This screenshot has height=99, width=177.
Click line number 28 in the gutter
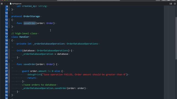[6, 75]
